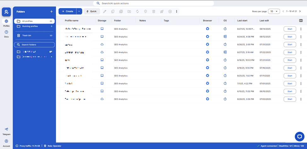
Task: Open the toolbar three-dot more menu
Action: pos(177,12)
